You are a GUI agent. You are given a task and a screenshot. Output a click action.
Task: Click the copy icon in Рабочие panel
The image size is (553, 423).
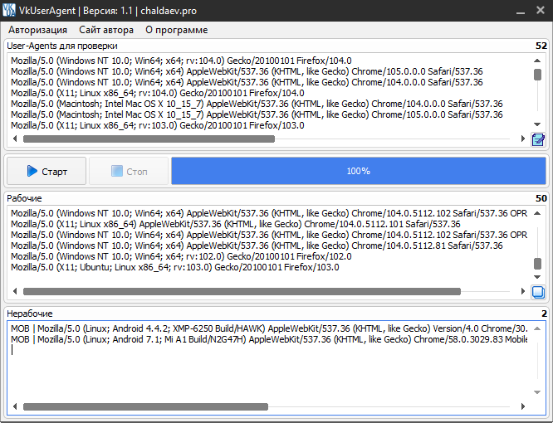538,292
